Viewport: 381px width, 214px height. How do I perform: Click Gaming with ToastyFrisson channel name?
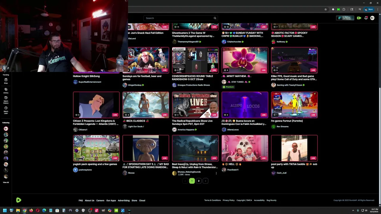pyautogui.click(x=289, y=85)
